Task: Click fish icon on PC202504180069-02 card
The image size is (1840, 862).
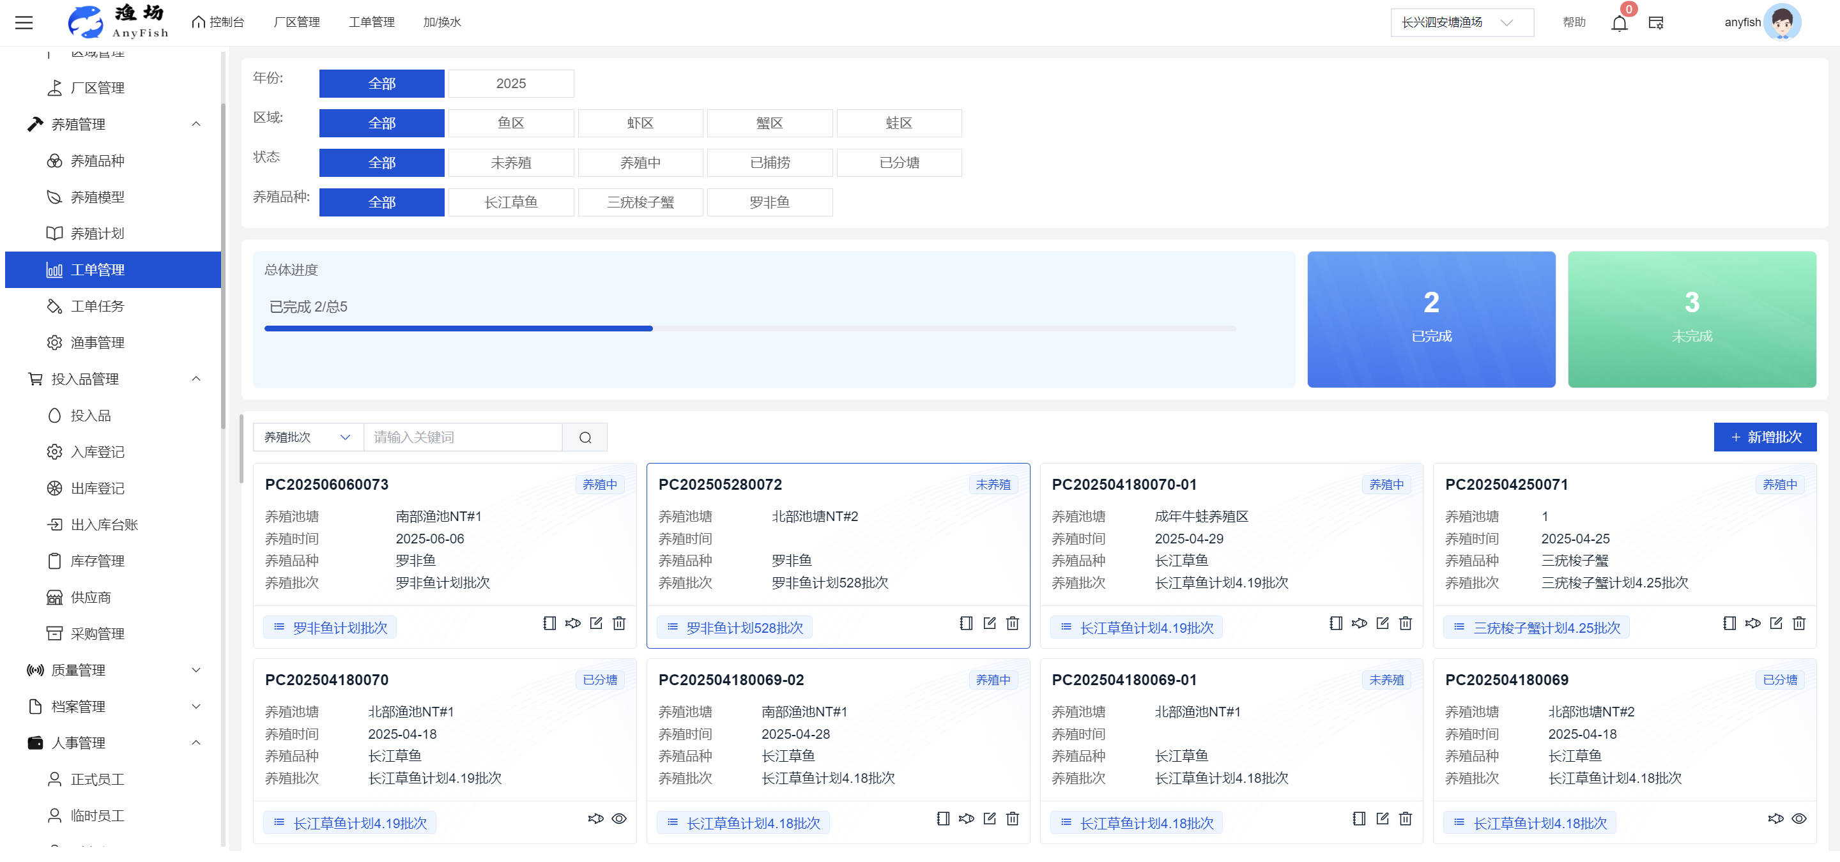Action: [x=966, y=819]
